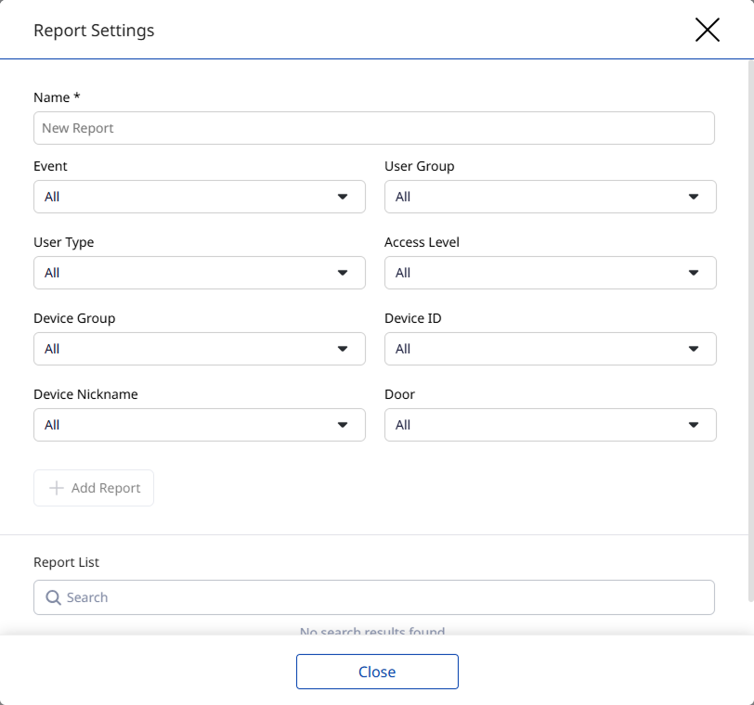
Task: Click the Device Group caret arrow
Action: [343, 349]
